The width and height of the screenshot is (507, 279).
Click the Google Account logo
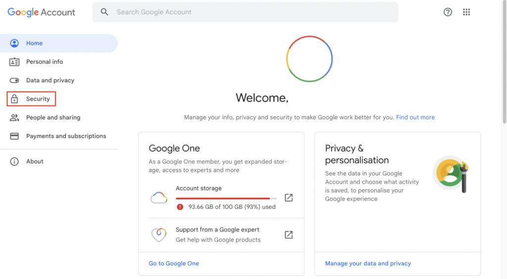point(42,12)
